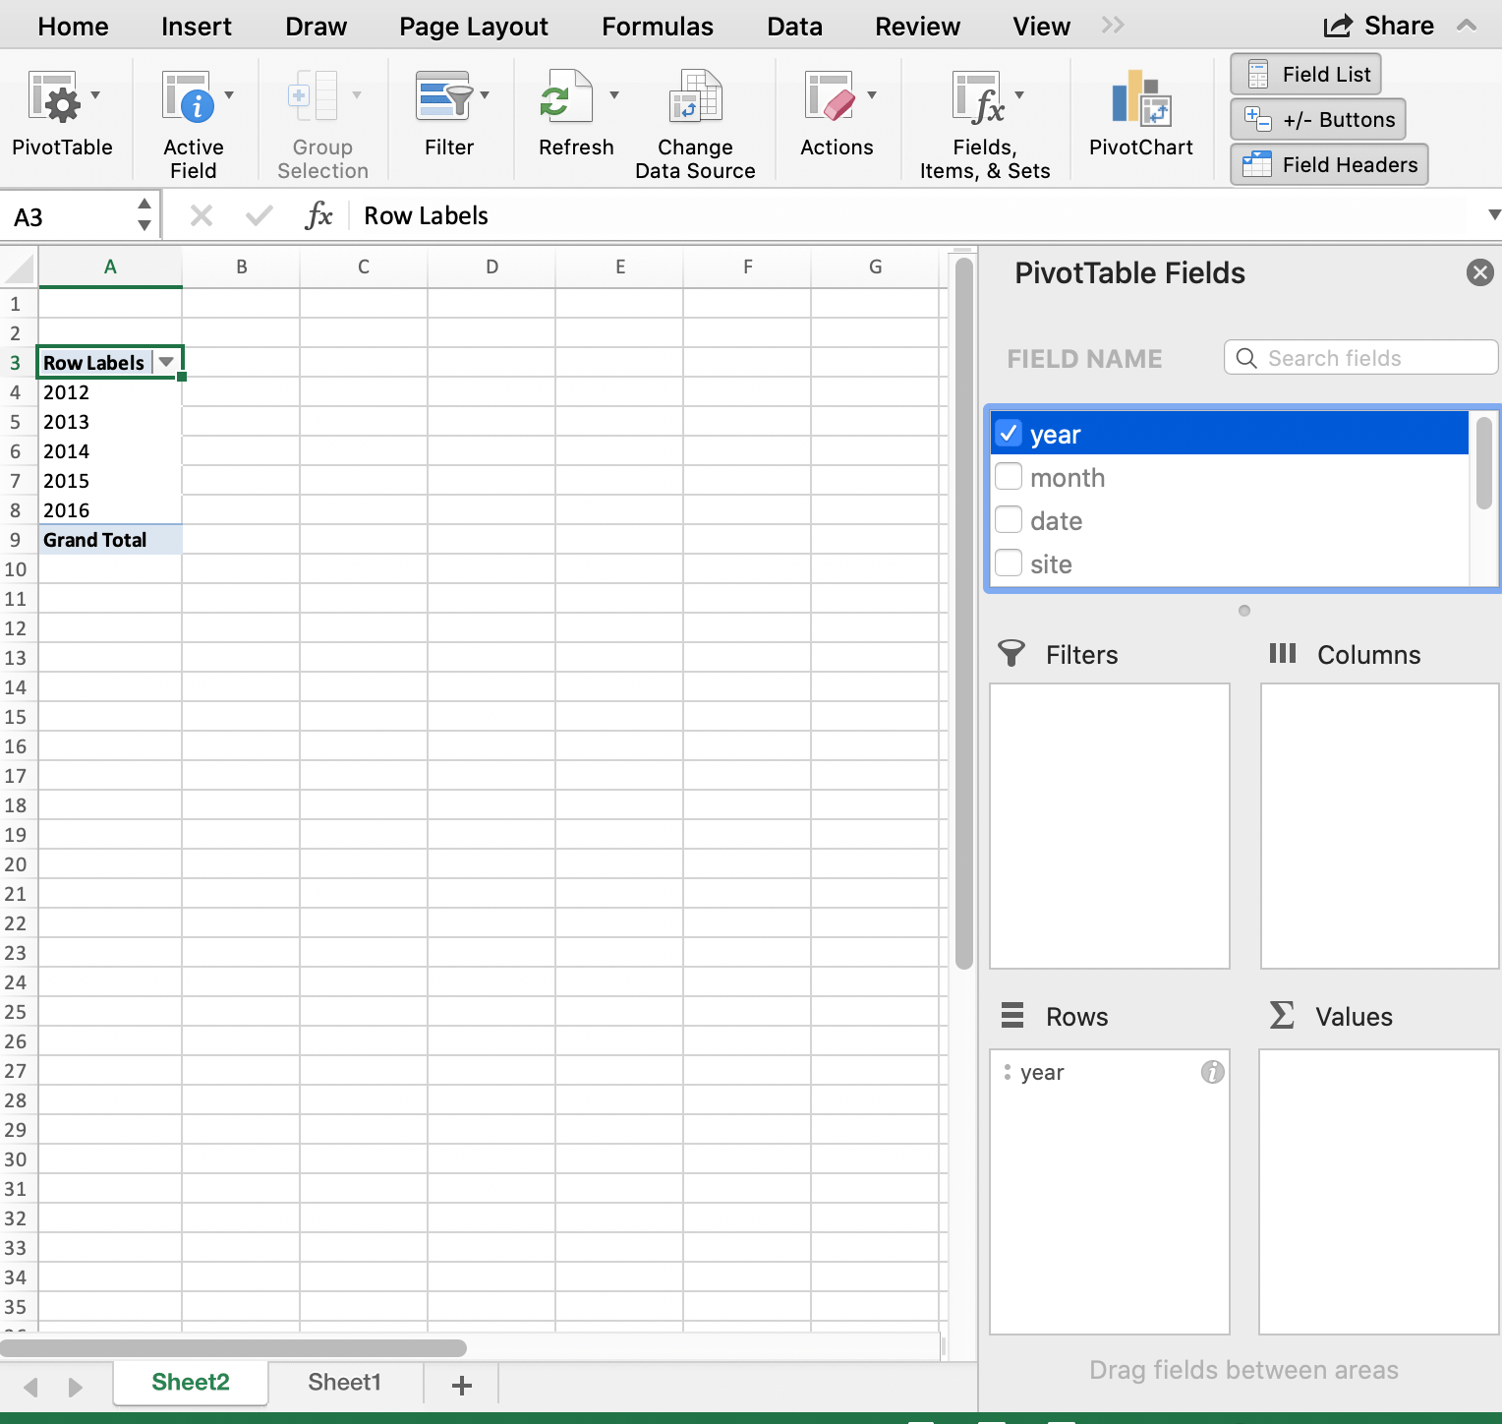Enable the month field
The image size is (1502, 1424).
point(1009,476)
